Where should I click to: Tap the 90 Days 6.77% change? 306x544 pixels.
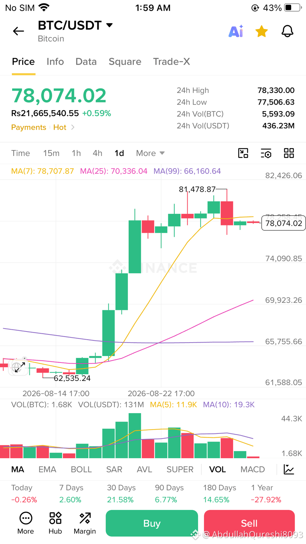(x=169, y=494)
